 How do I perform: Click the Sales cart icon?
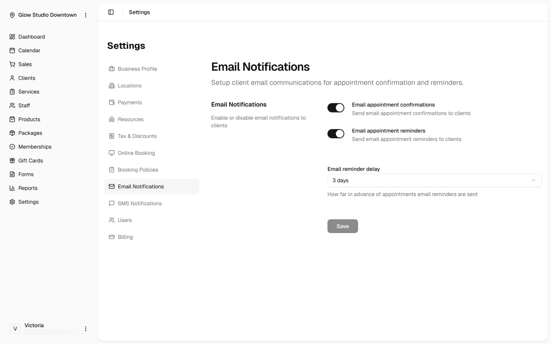pyautogui.click(x=12, y=64)
